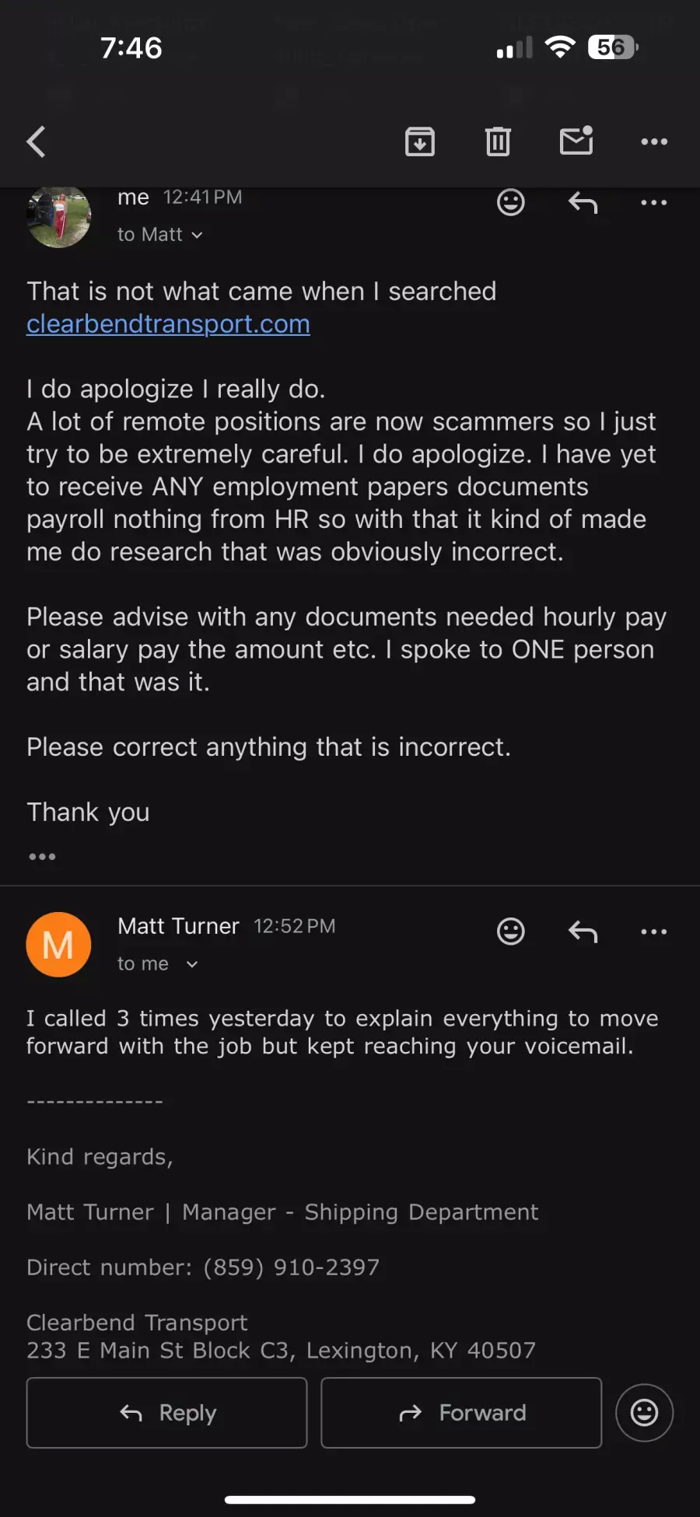React with emoji to Matt Turner's message

point(511,932)
